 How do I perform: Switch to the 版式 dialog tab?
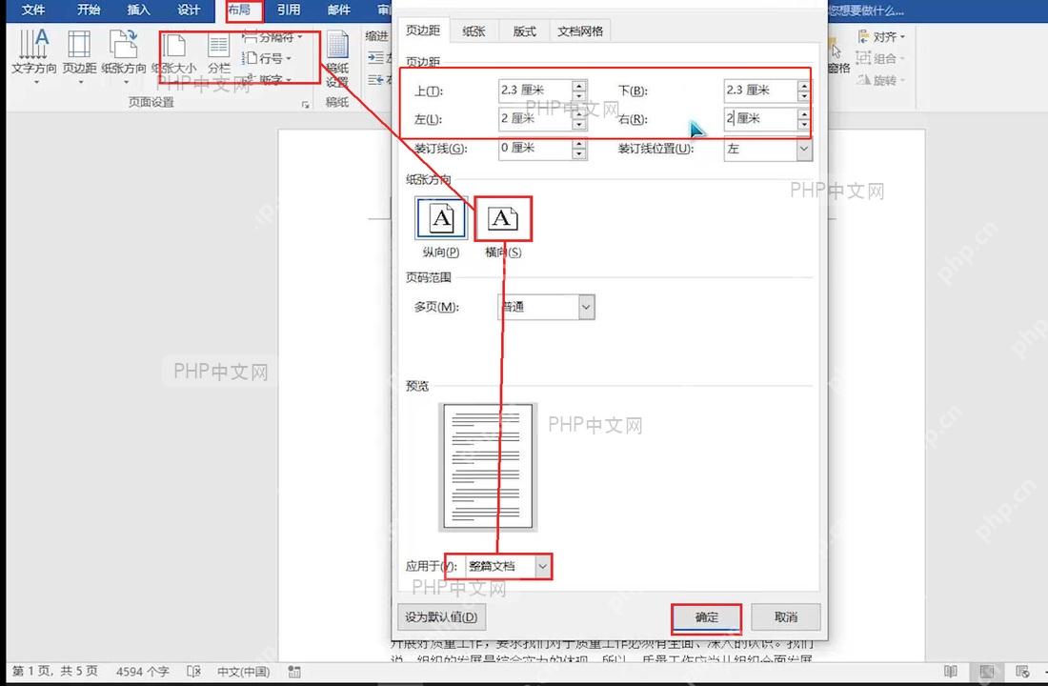tap(525, 30)
